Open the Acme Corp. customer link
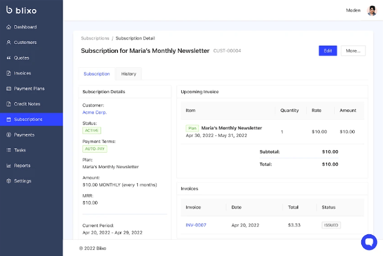 point(94,112)
